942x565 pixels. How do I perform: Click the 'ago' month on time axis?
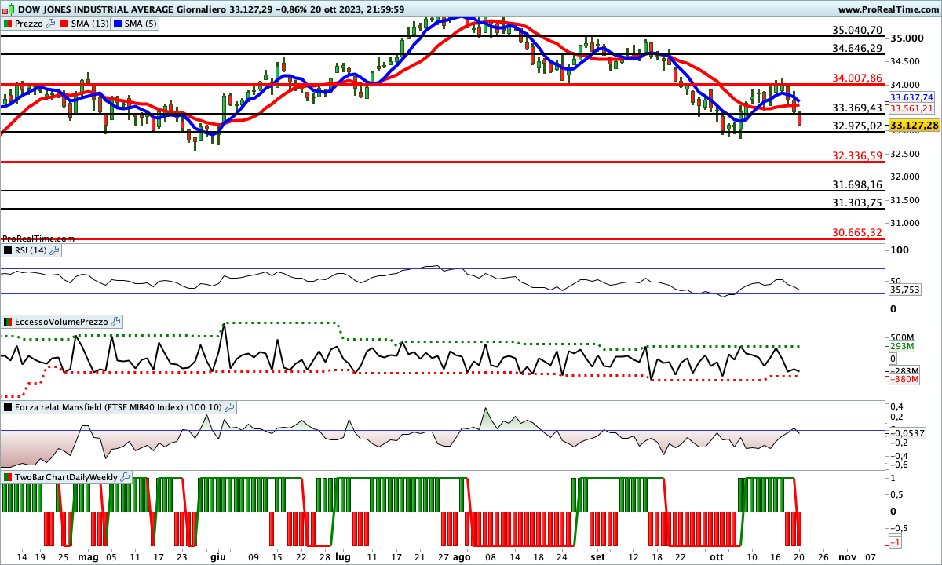click(x=462, y=556)
